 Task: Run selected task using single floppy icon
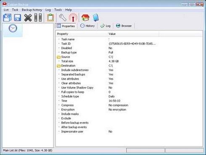18,18
